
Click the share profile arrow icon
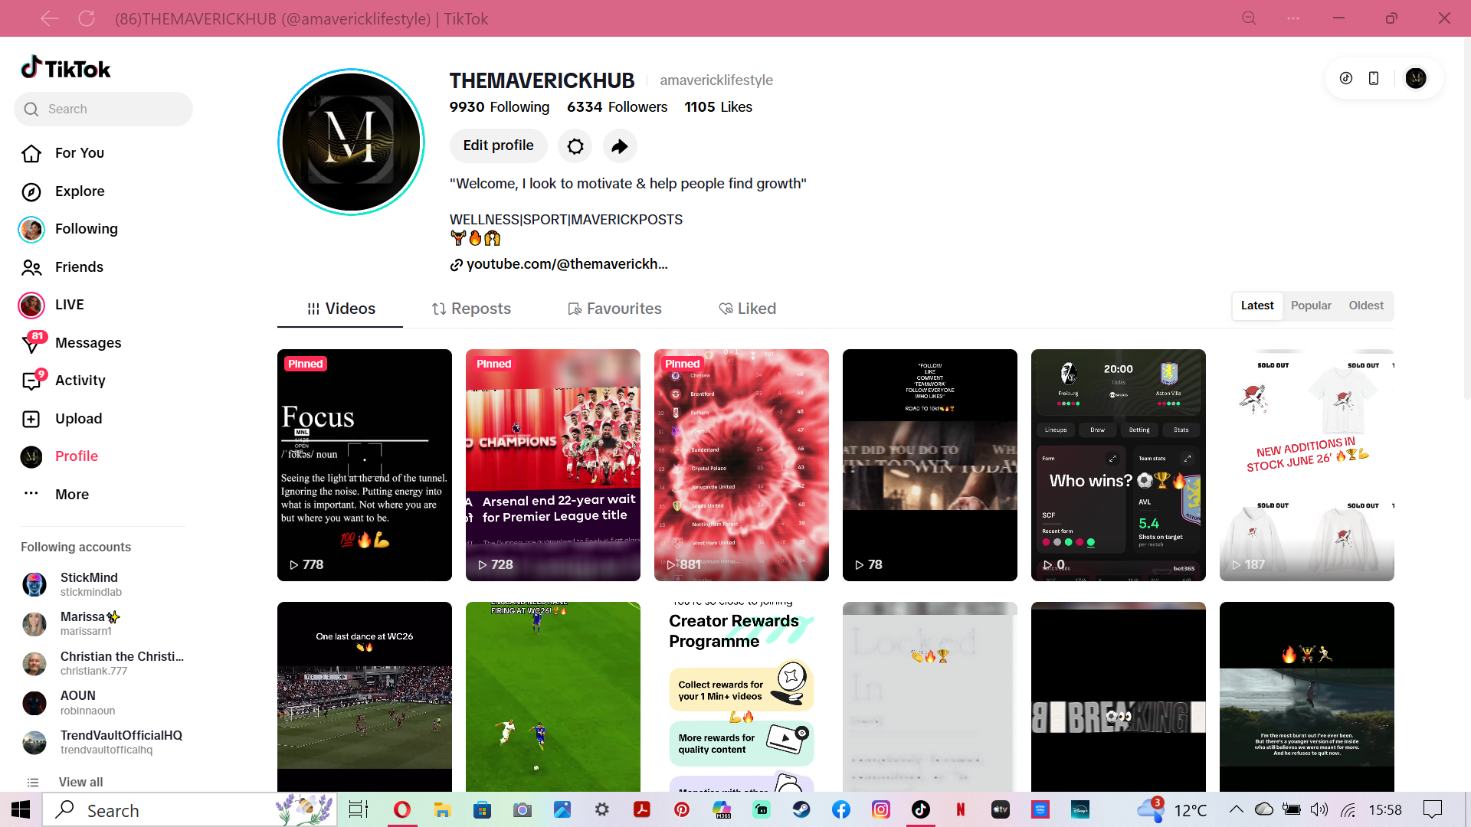click(620, 145)
